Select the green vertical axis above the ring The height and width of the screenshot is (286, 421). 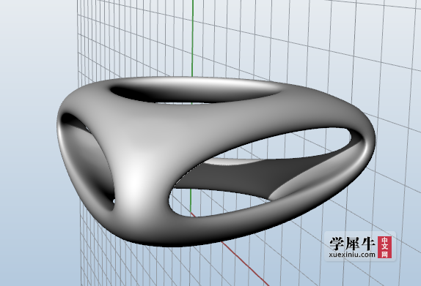click(192, 38)
